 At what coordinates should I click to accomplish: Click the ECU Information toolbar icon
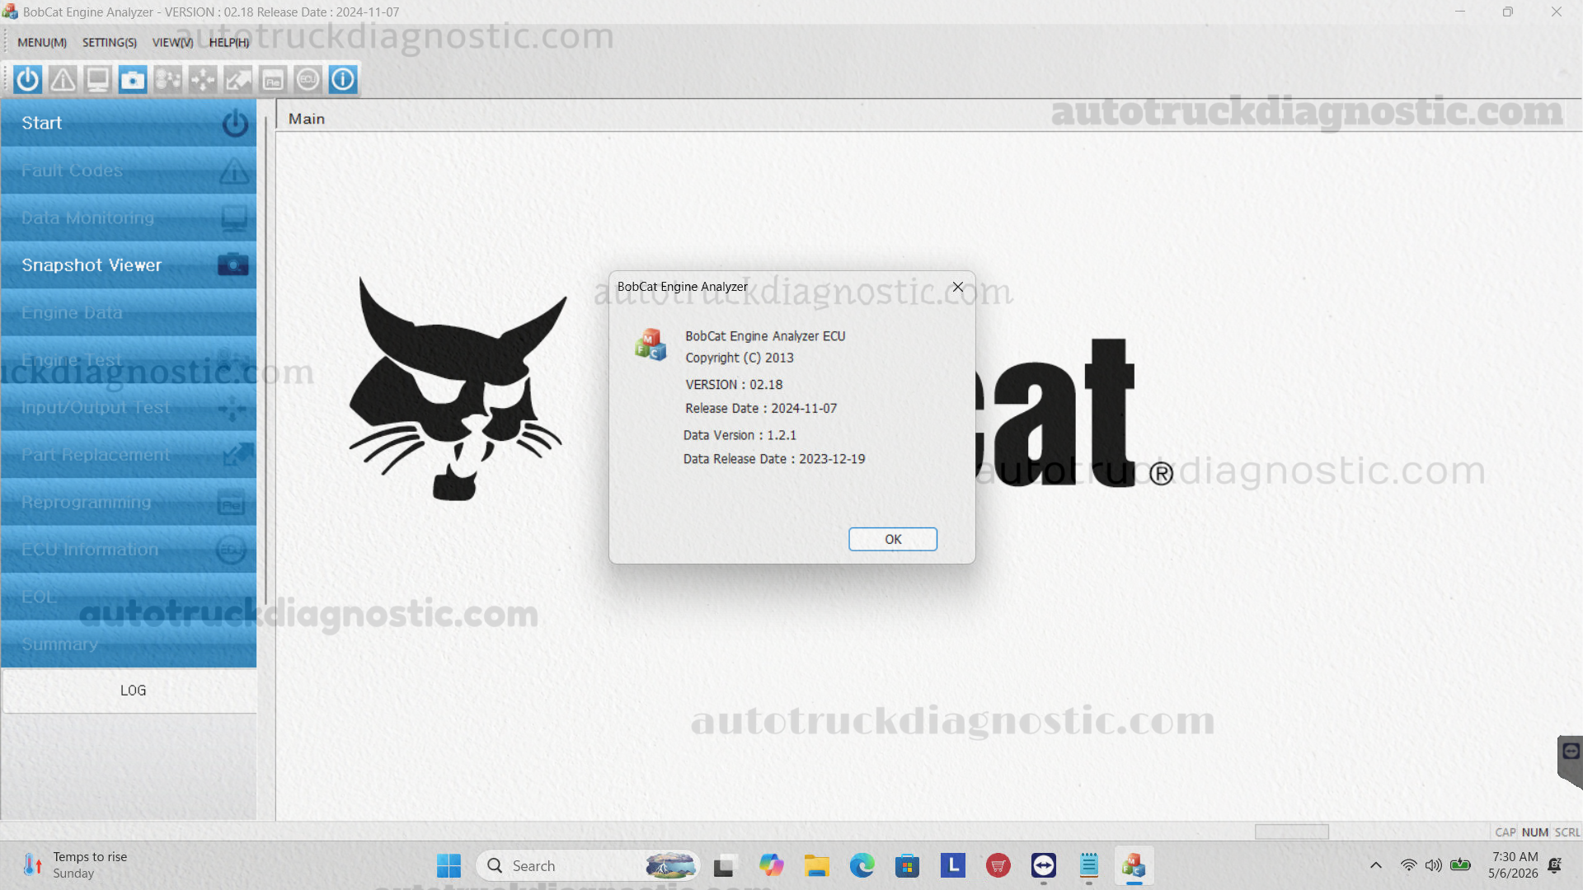(x=308, y=79)
